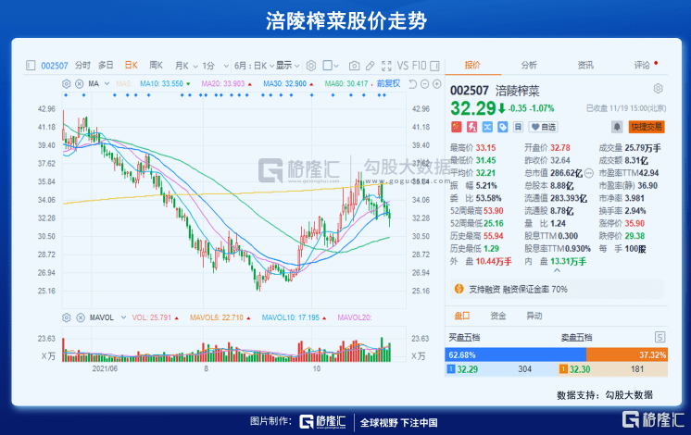This screenshot has width=691, height=435.
Task: Compare stocks using VS button
Action: pyautogui.click(x=403, y=66)
